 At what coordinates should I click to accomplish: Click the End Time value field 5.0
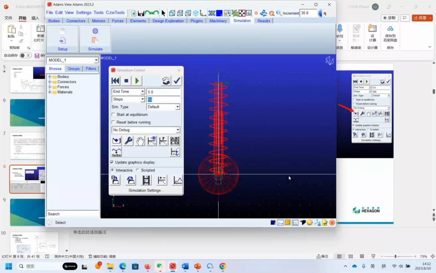tap(163, 92)
